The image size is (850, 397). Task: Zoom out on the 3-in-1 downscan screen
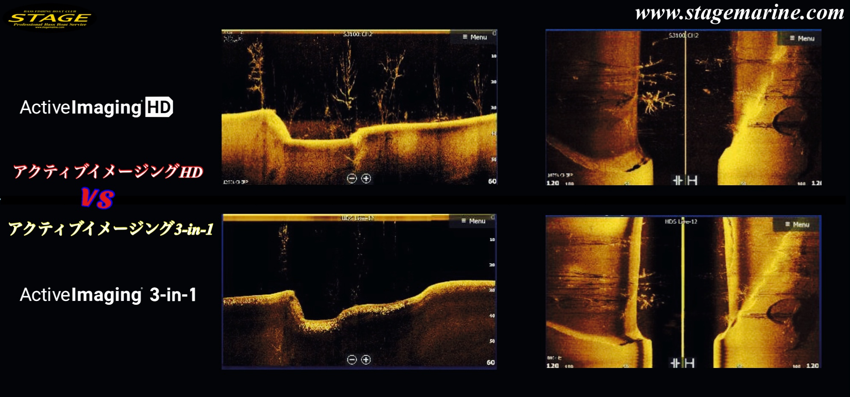pyautogui.click(x=352, y=359)
